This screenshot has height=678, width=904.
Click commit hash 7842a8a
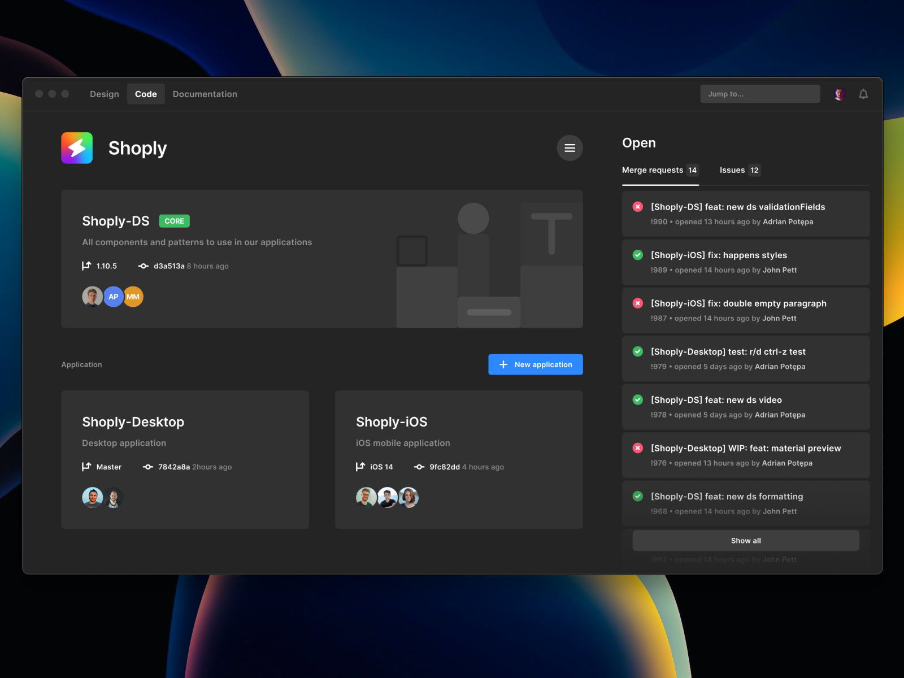click(174, 467)
